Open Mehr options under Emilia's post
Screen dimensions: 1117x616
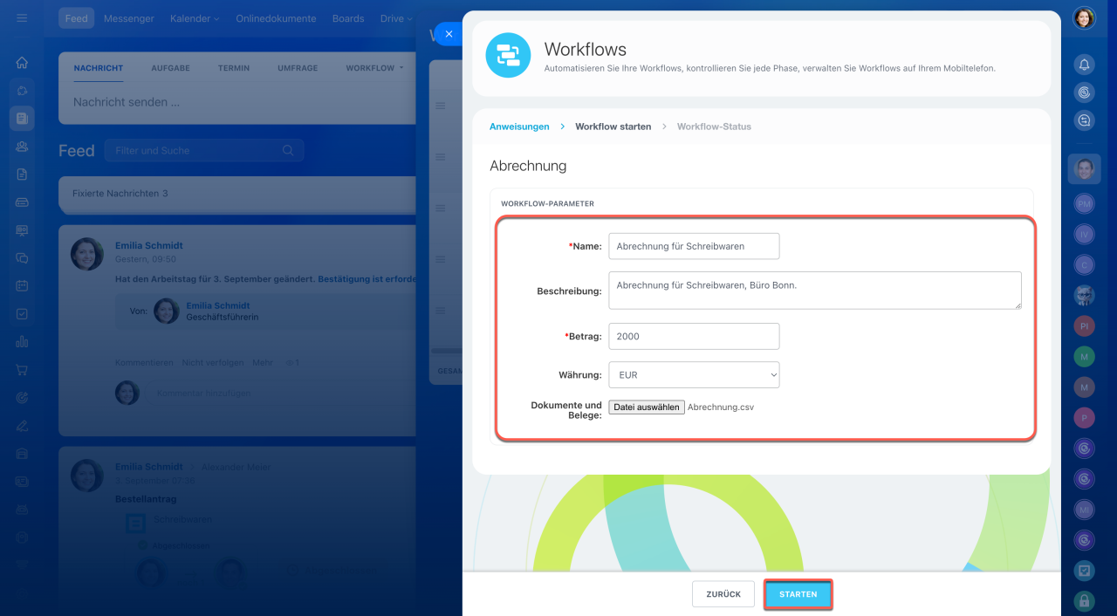click(x=263, y=362)
